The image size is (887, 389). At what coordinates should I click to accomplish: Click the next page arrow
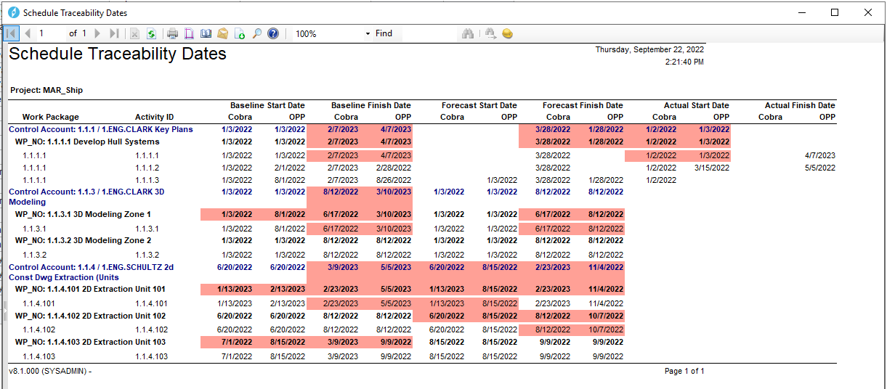point(97,33)
